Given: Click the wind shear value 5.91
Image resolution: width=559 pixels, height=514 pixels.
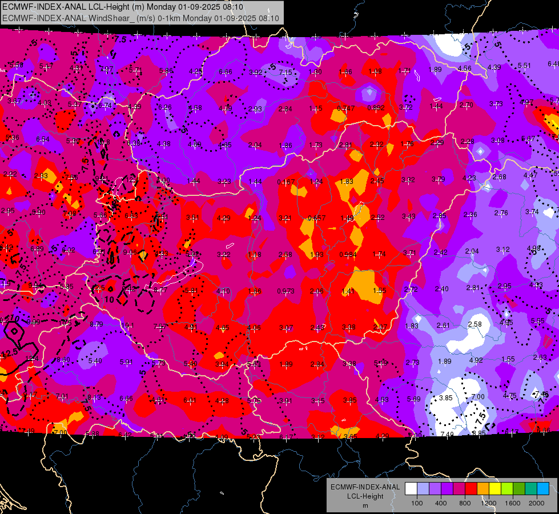Looking at the screenshot, I should coord(126,362).
